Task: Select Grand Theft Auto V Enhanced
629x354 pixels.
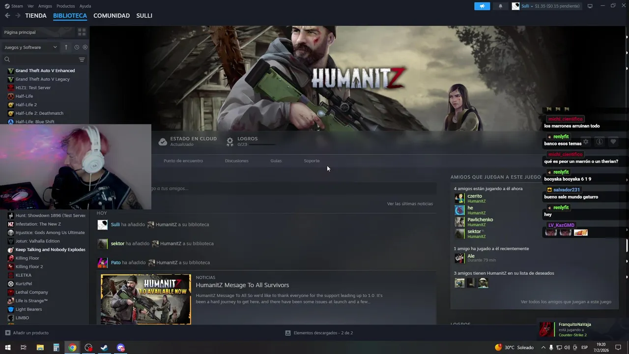Action: point(45,71)
